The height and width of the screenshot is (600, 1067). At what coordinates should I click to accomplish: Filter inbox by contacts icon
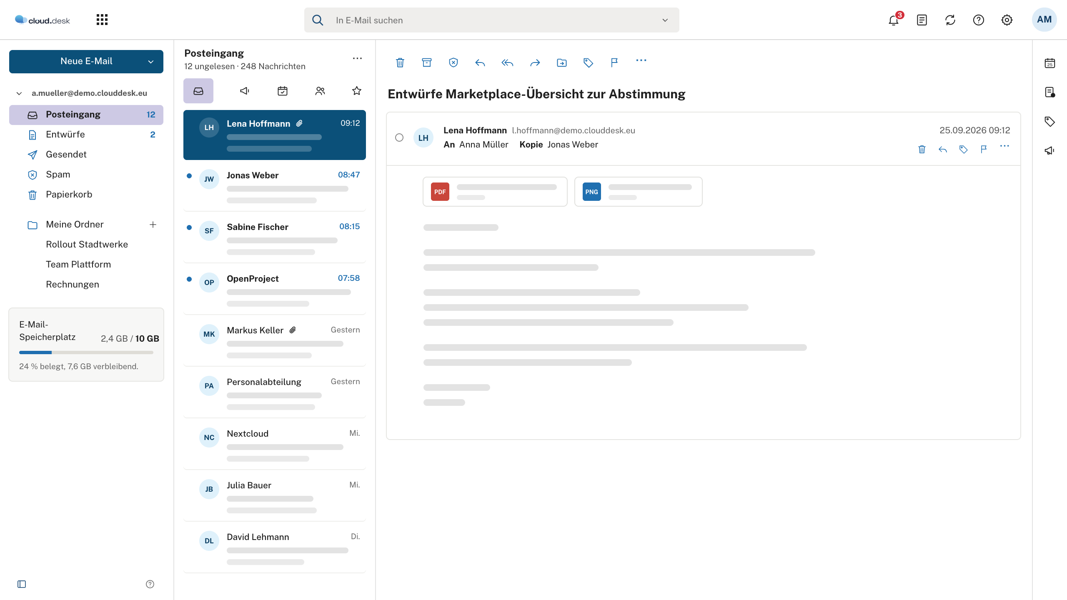[x=320, y=91]
